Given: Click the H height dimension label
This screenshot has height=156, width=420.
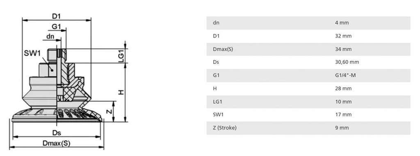Looking at the screenshot, I should (121, 92).
